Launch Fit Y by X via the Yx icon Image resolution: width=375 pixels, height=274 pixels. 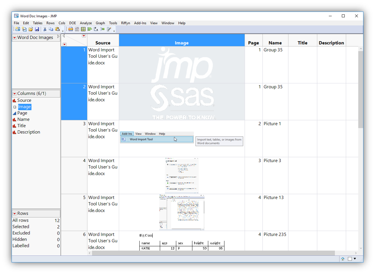point(96,29)
